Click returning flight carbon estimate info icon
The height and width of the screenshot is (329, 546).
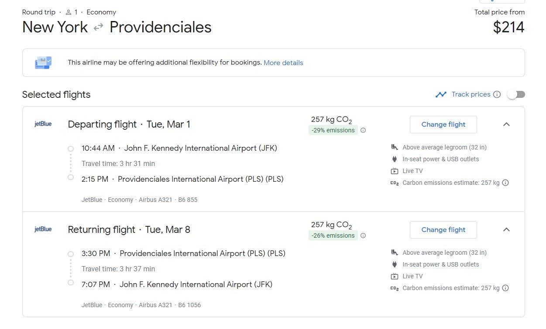505,288
